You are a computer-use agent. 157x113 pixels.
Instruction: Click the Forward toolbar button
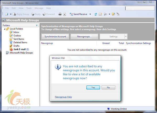point(49,14)
